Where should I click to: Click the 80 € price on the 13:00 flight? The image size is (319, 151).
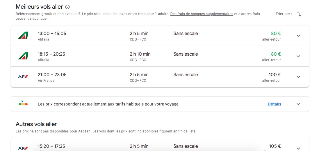click(x=276, y=34)
